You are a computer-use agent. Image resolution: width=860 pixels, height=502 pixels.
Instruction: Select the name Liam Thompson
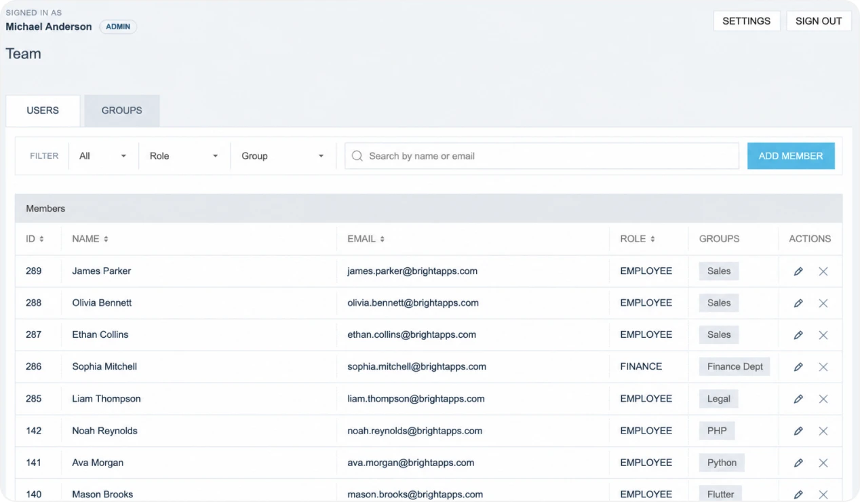click(x=106, y=399)
